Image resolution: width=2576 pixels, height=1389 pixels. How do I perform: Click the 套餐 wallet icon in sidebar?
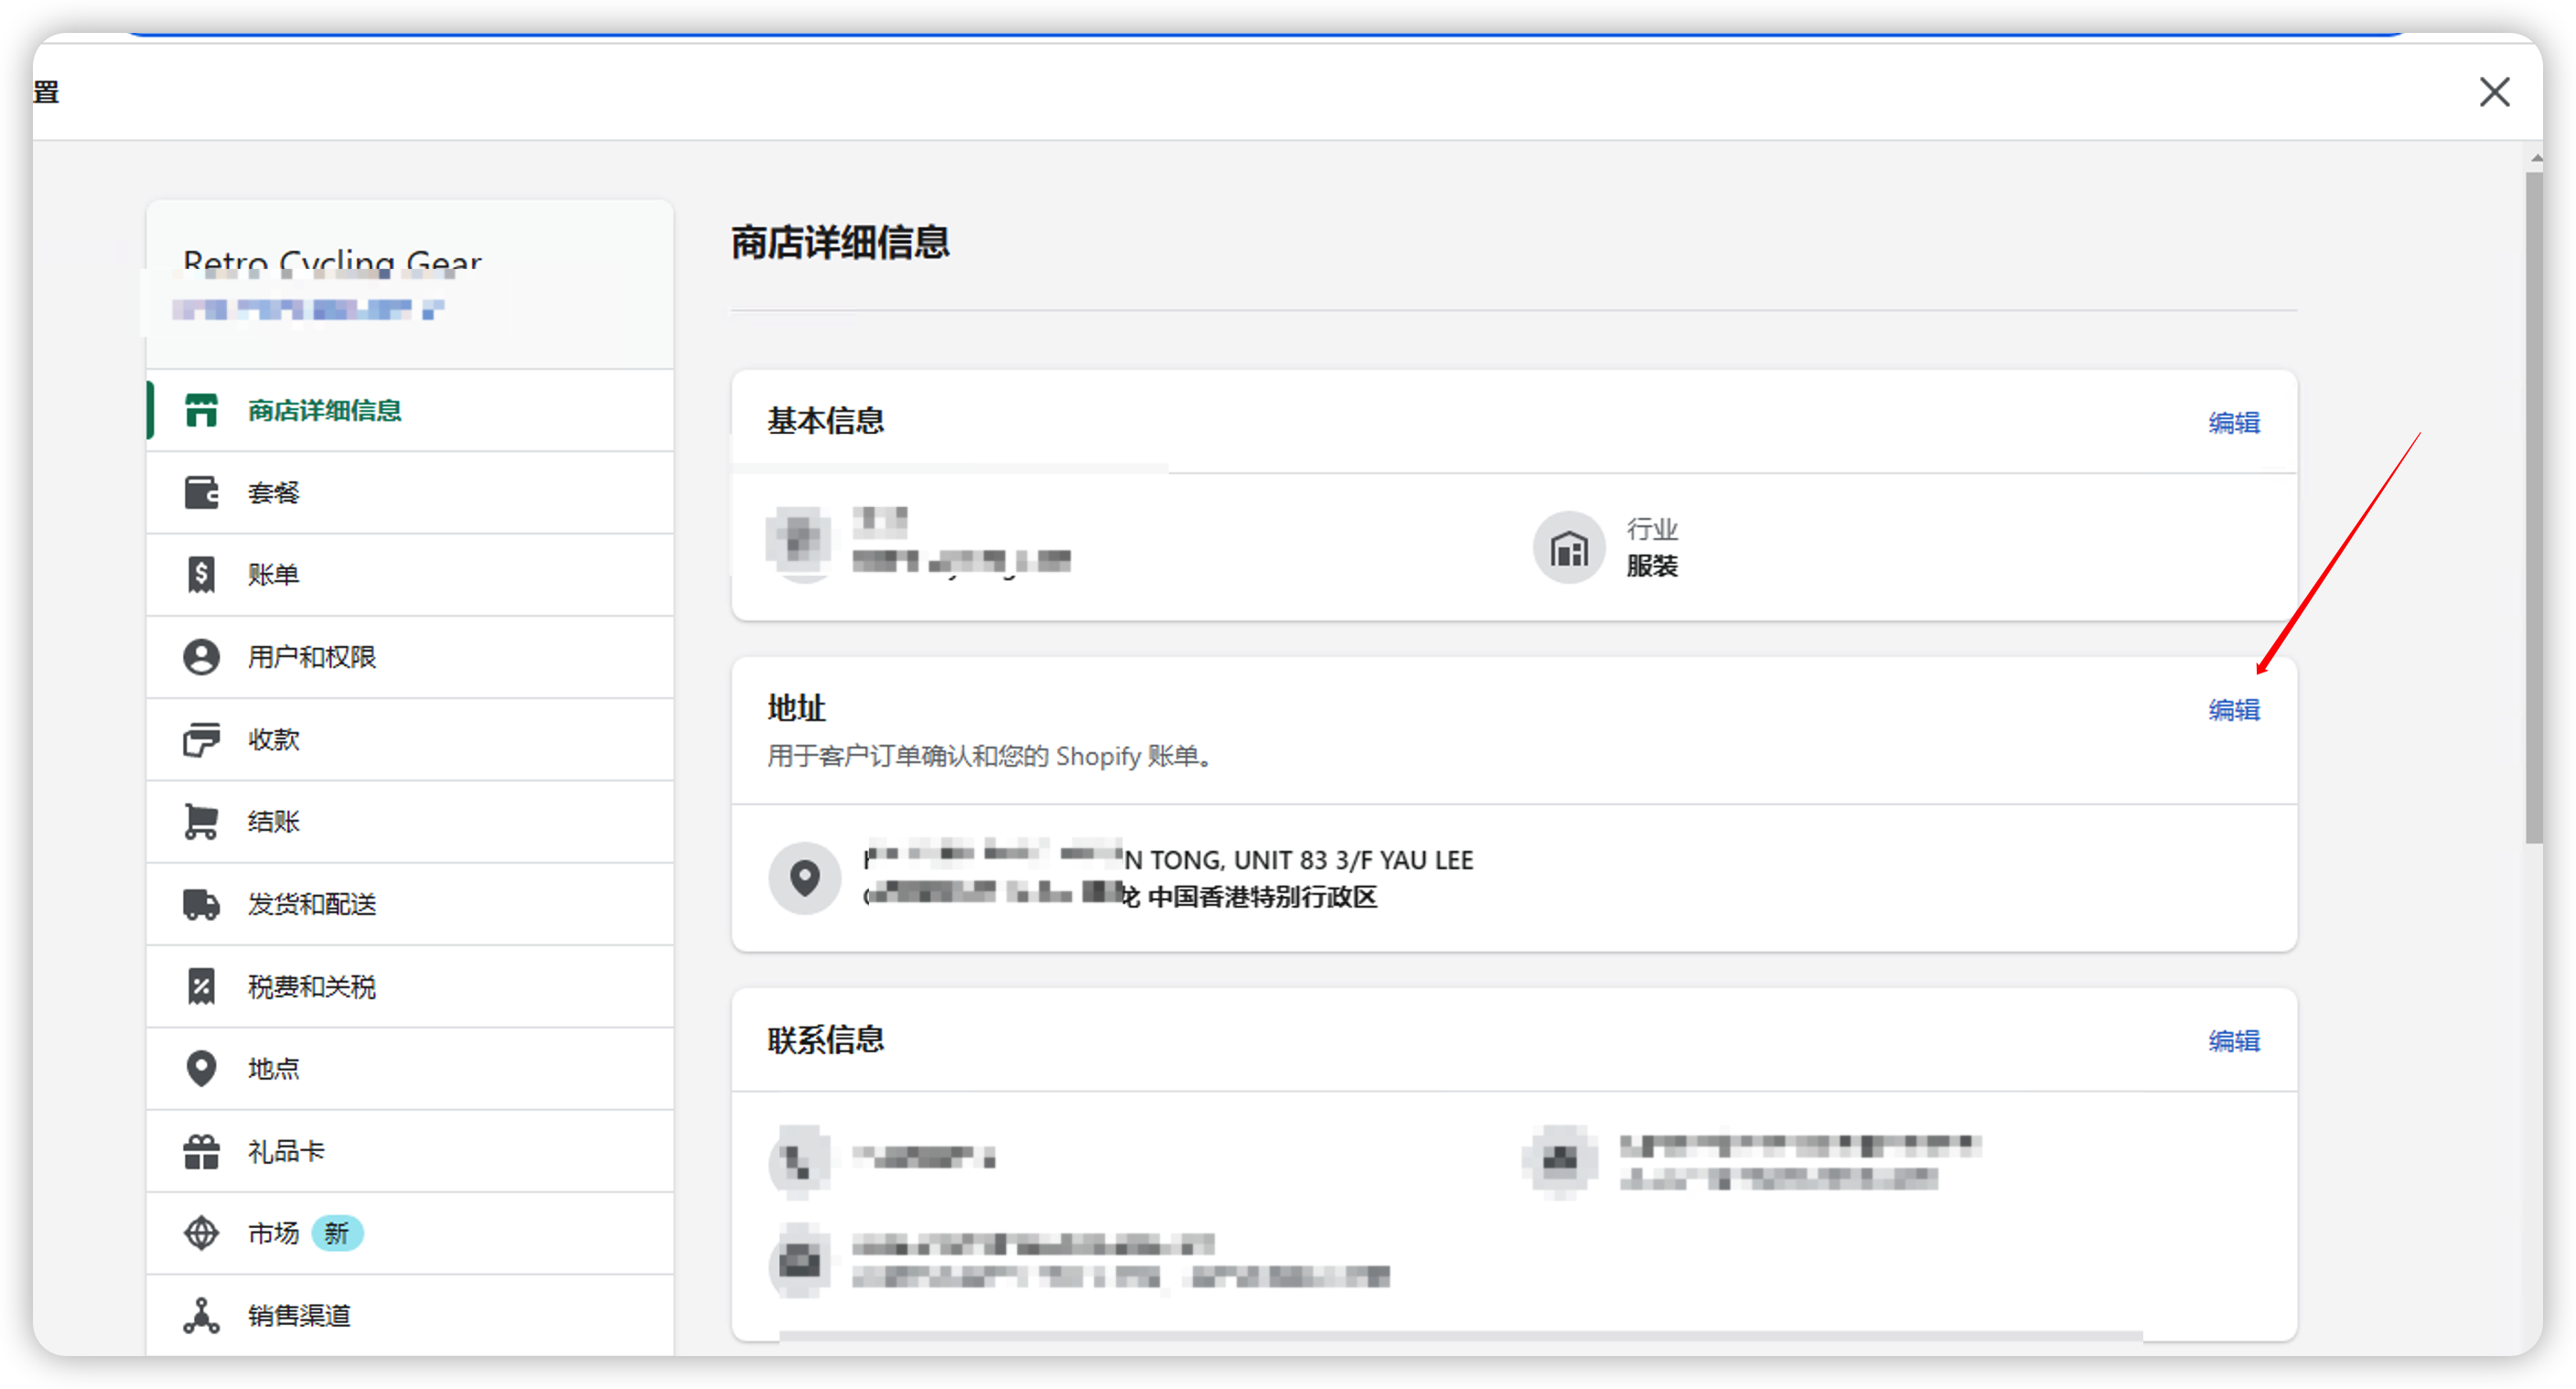tap(202, 492)
